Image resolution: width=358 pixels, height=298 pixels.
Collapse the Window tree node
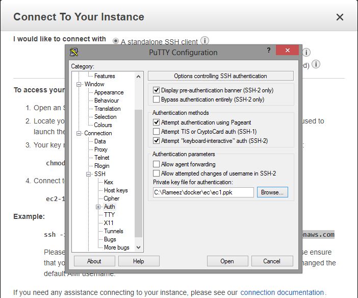79,84
